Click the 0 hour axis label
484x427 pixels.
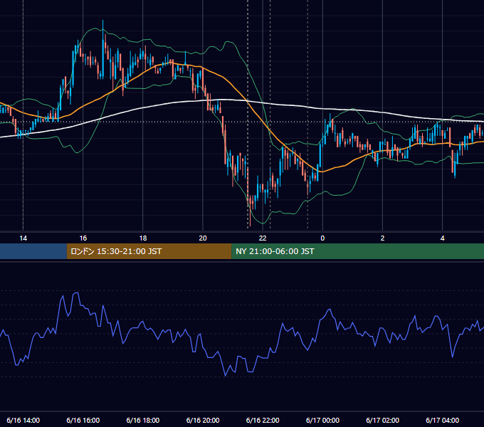322,238
